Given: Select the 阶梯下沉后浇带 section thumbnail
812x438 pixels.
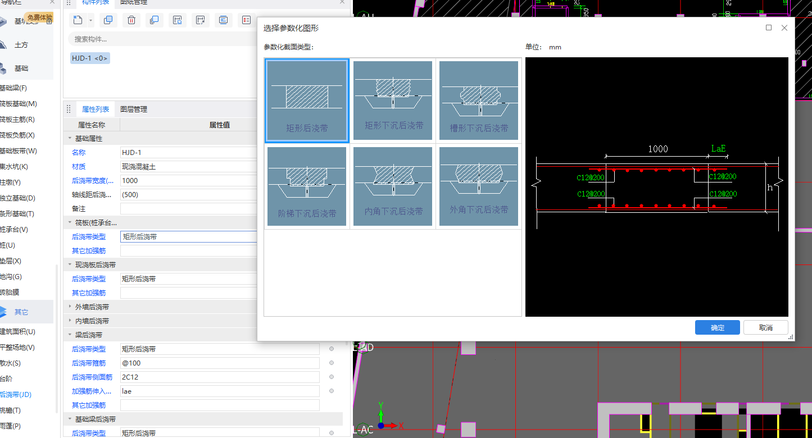Looking at the screenshot, I should click(x=307, y=186).
